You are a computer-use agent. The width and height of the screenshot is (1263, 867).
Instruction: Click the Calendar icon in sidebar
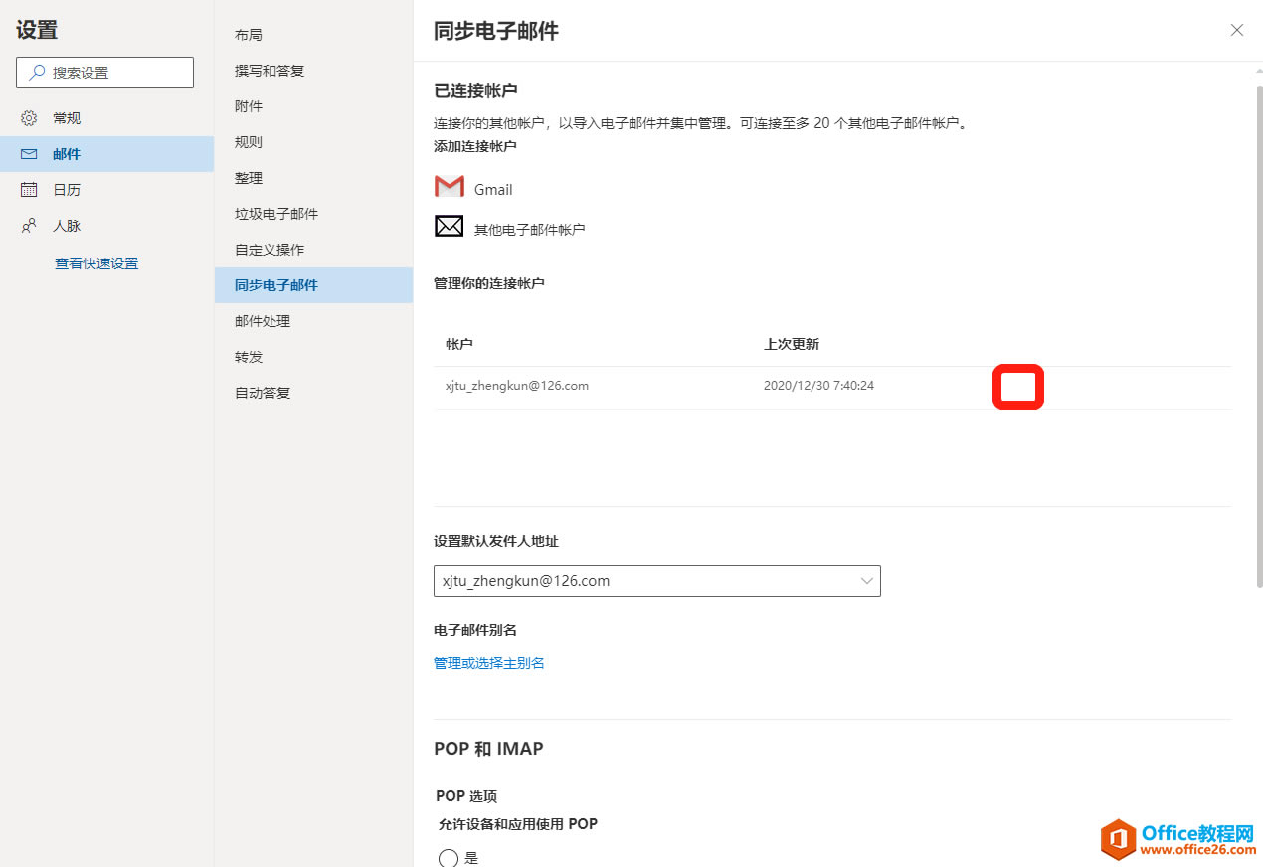coord(29,190)
